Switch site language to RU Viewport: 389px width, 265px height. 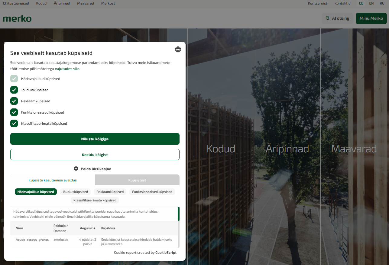click(382, 3)
